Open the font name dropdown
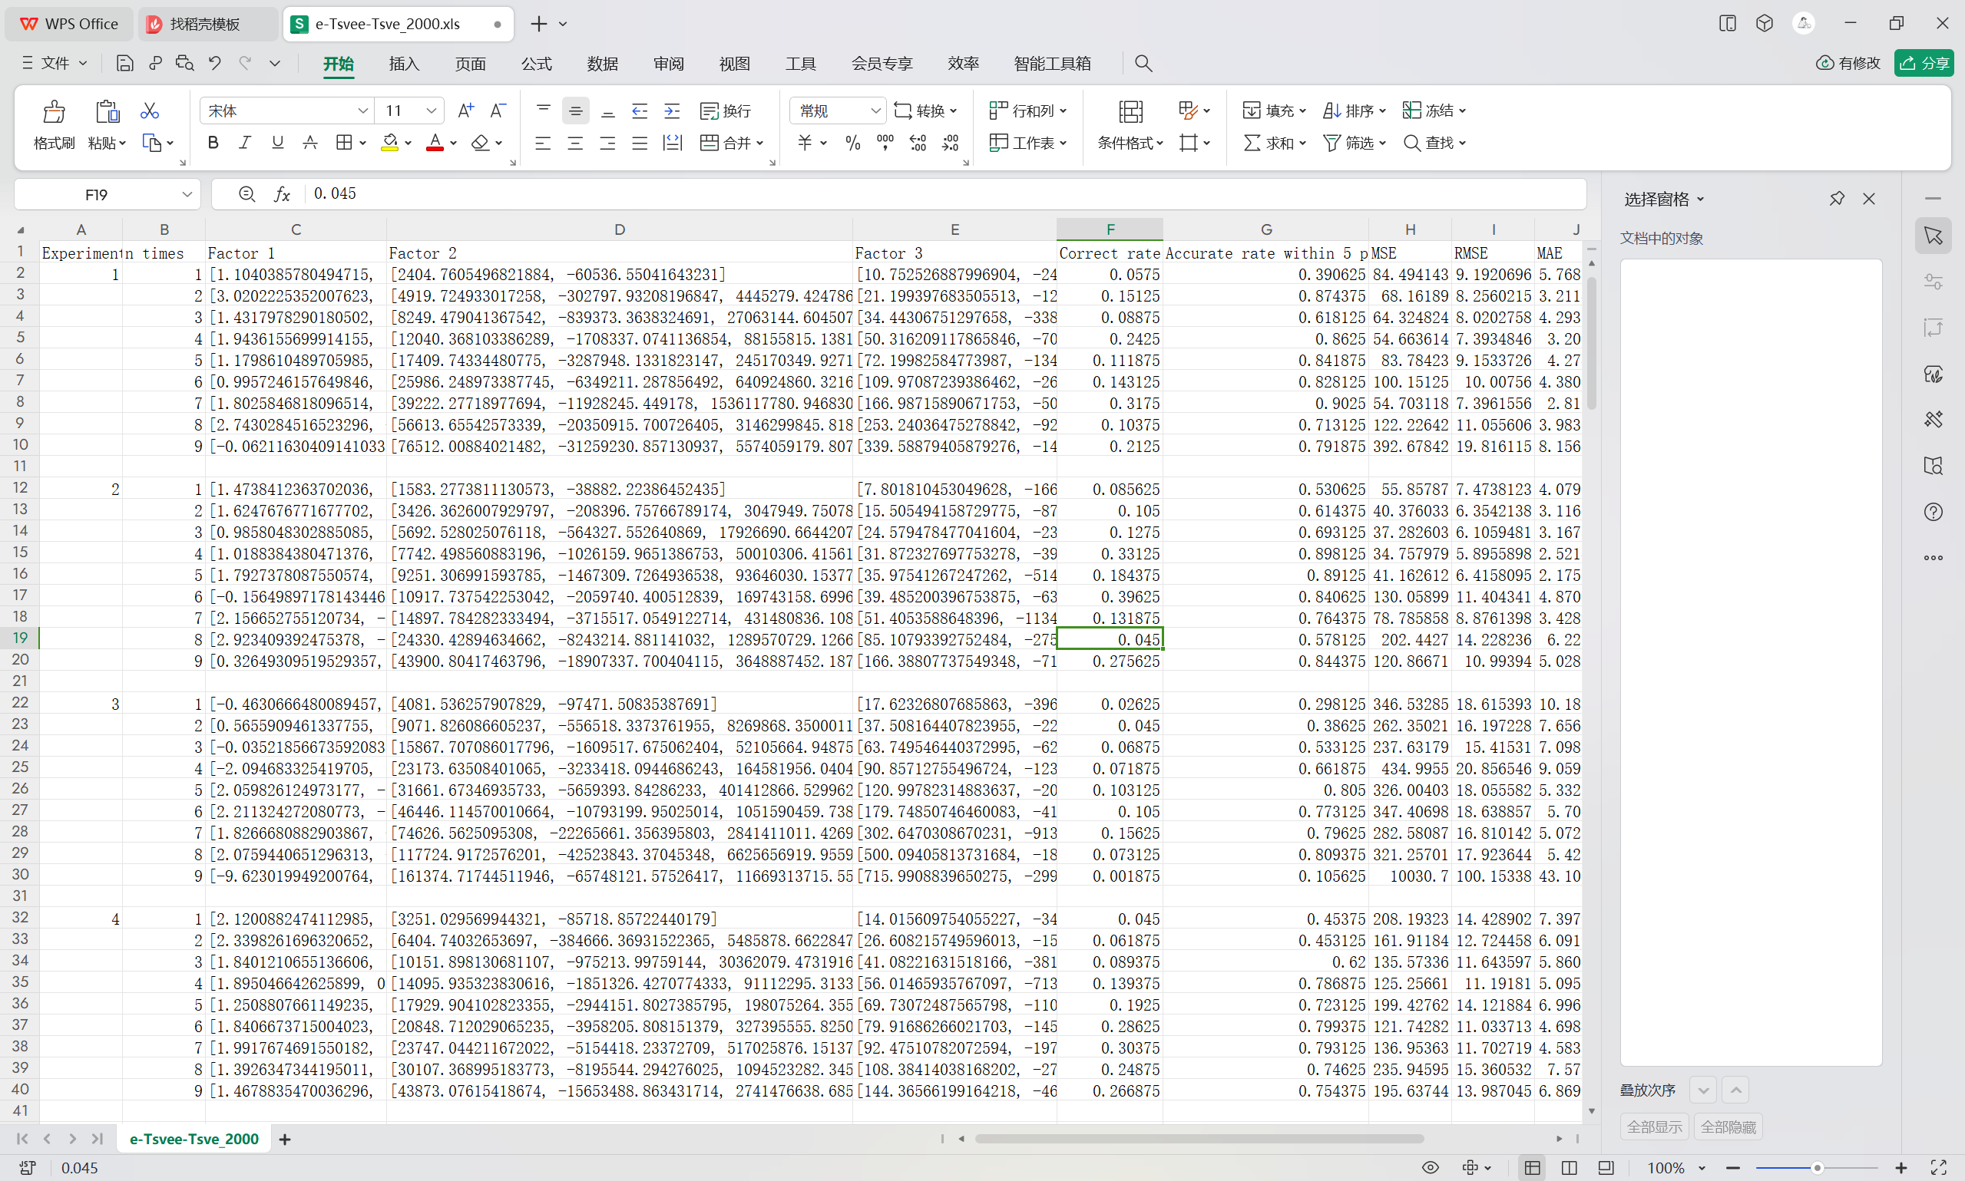 [x=362, y=111]
